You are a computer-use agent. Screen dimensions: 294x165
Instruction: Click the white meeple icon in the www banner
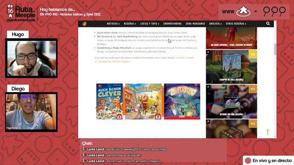pos(243,11)
